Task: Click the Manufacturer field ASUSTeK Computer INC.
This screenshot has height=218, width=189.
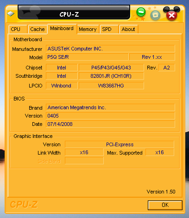Action: tap(110, 49)
